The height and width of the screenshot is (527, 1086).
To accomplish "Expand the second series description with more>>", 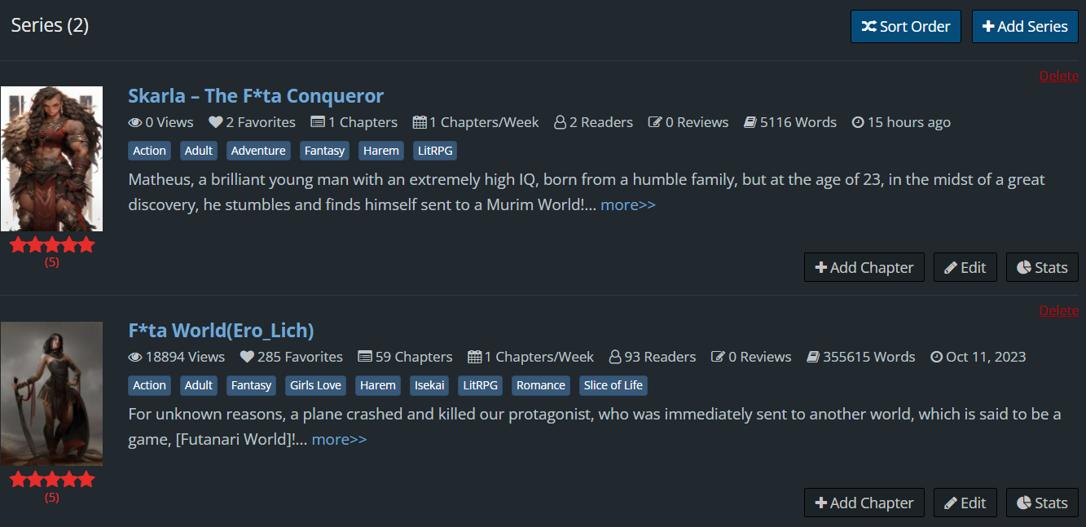I will click(339, 439).
